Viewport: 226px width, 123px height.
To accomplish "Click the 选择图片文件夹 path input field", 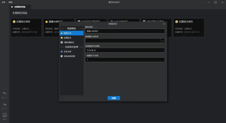I will [123, 40].
